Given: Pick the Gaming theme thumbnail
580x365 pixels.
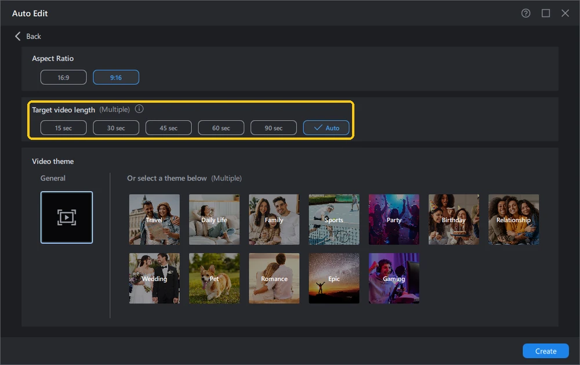Looking at the screenshot, I should tap(394, 279).
